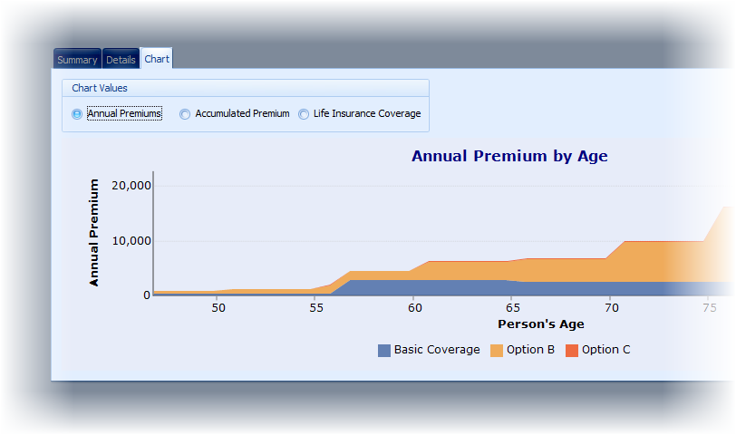Switch to the Summary tab
736x435 pixels.
pos(77,60)
